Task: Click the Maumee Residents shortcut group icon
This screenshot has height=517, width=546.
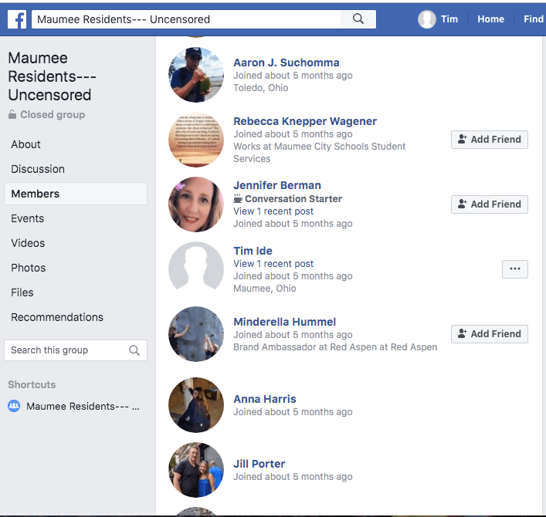Action: pyautogui.click(x=14, y=406)
